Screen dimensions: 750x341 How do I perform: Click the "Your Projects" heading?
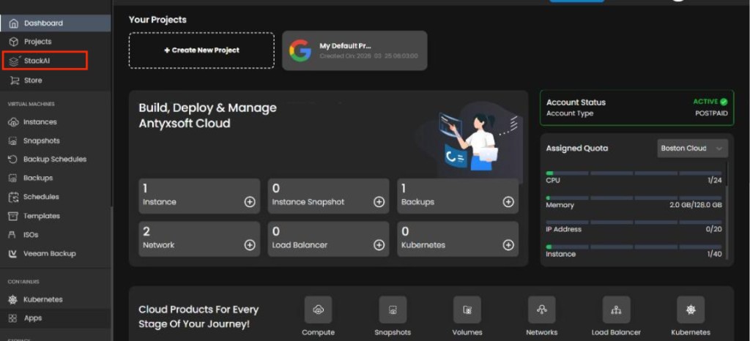point(157,20)
